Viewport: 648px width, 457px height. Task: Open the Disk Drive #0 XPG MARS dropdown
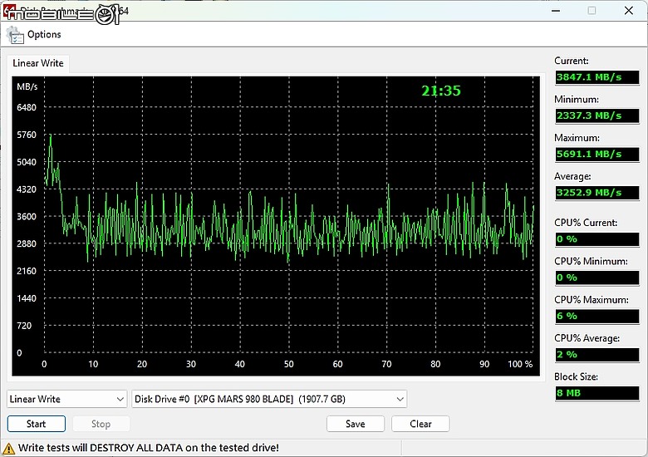[x=269, y=399]
